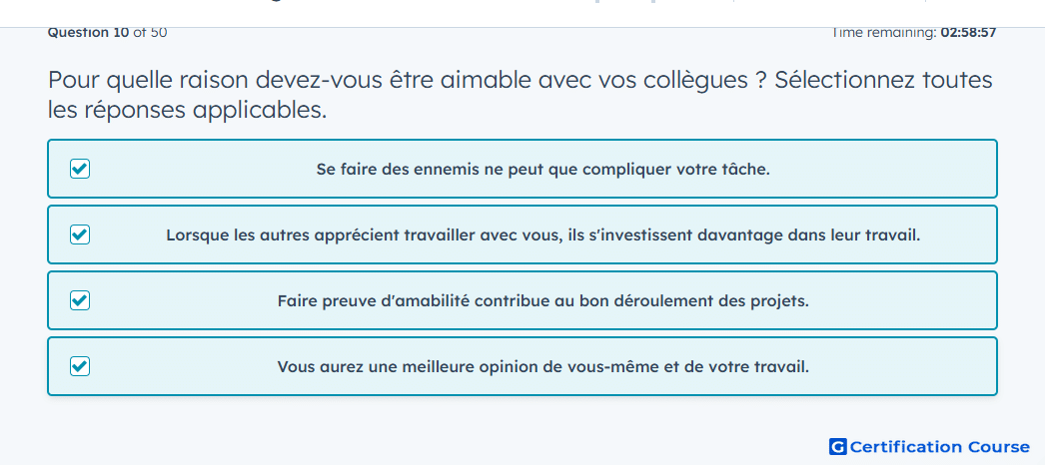Uncheck the 'Se faire des ennemis' checkbox
The width and height of the screenshot is (1045, 465).
80,170
